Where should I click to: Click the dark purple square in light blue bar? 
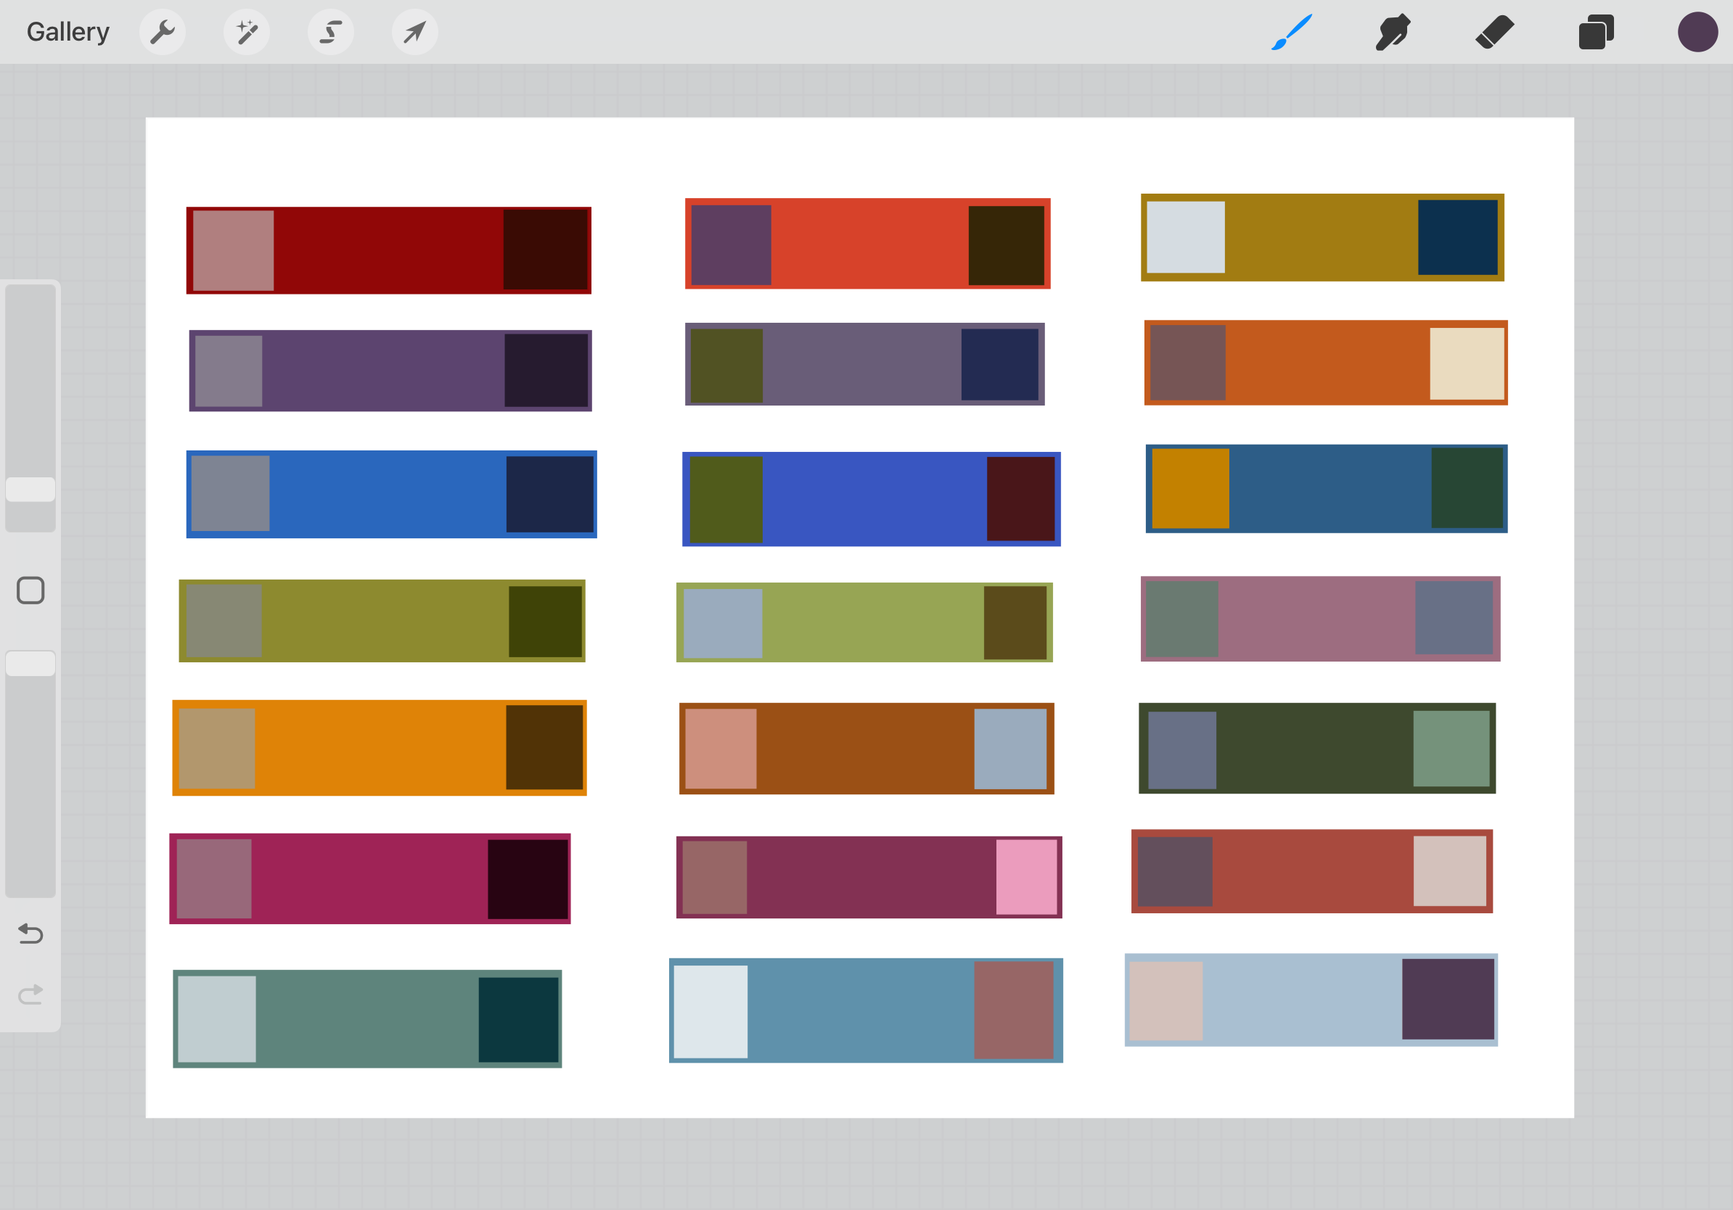tap(1448, 999)
